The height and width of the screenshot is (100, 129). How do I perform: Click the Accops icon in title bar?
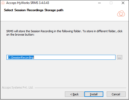coord(3,3)
